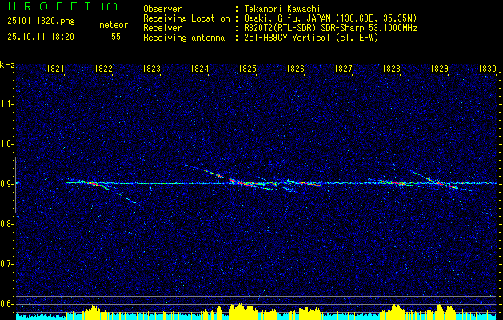Screen dimensions: 503x320
Task: Click the Receiver label
Action: coord(162,28)
